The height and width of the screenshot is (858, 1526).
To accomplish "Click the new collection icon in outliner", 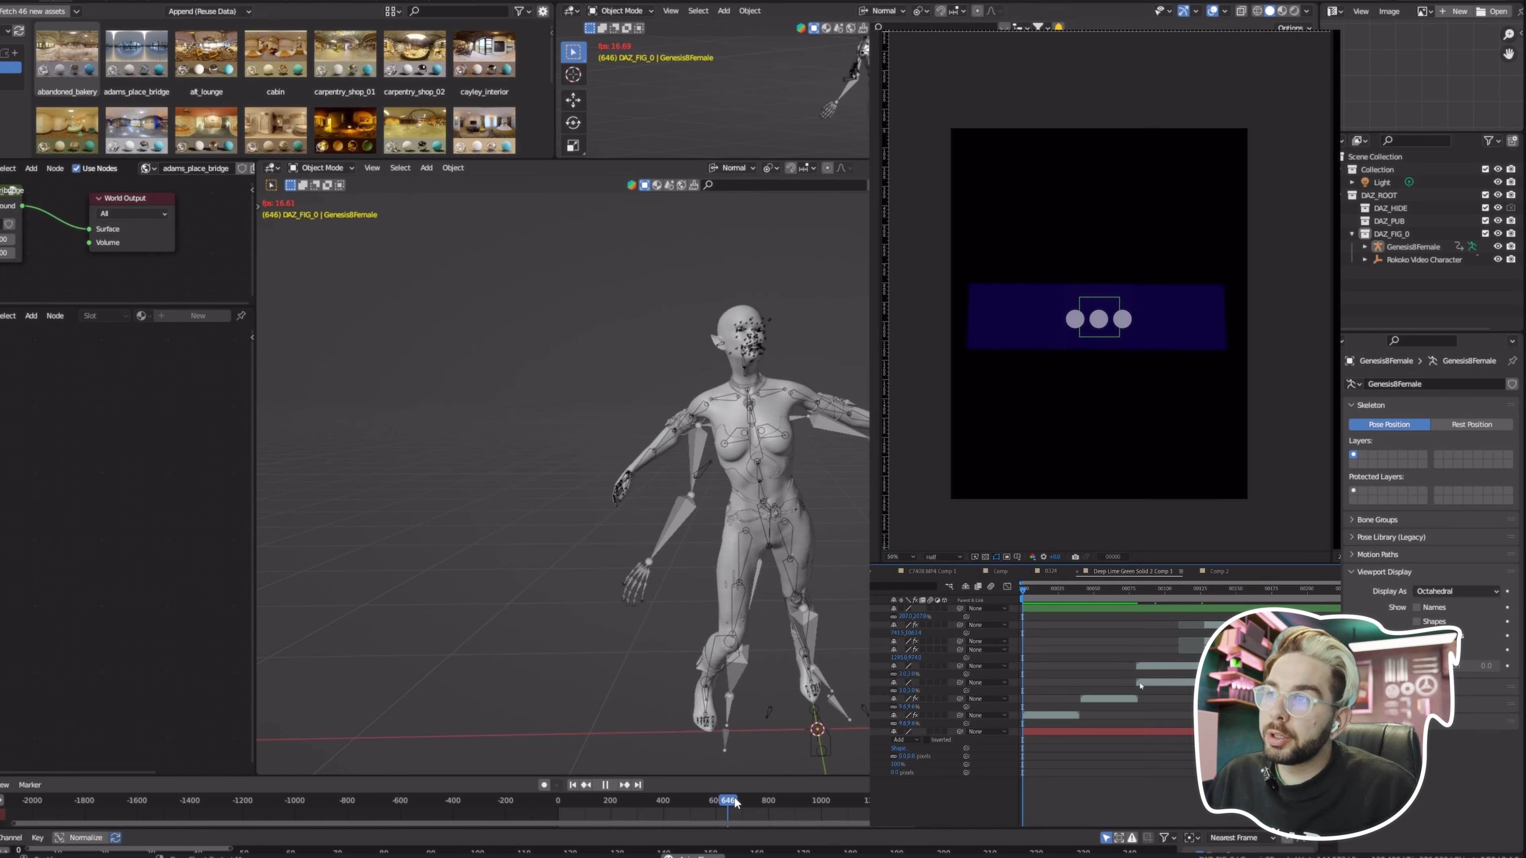I will tap(1513, 140).
